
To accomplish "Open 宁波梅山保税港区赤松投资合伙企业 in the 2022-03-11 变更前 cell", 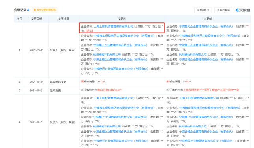I will [124, 36].
